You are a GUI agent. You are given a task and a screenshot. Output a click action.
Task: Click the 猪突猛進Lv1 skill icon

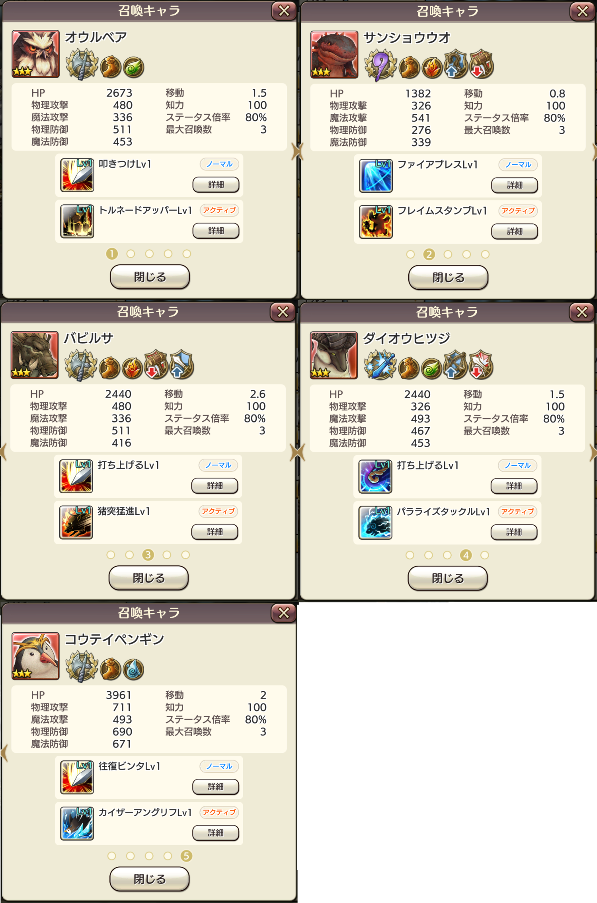pos(76,522)
